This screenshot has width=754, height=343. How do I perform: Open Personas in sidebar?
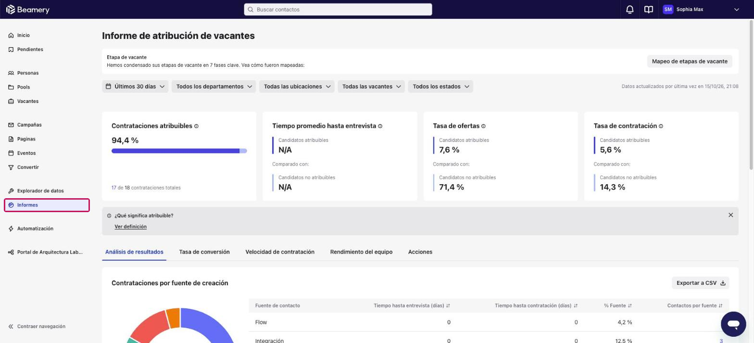tap(27, 73)
